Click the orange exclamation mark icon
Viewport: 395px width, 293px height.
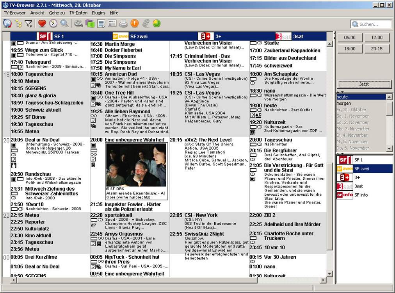tap(135, 23)
